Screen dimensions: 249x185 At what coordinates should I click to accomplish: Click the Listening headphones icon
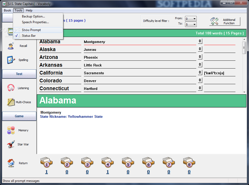tap(11, 88)
